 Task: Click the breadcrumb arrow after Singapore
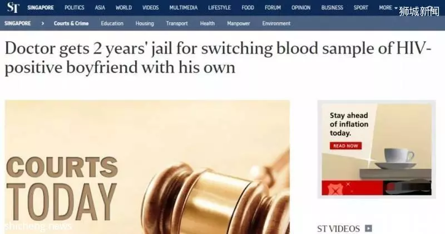(43, 23)
